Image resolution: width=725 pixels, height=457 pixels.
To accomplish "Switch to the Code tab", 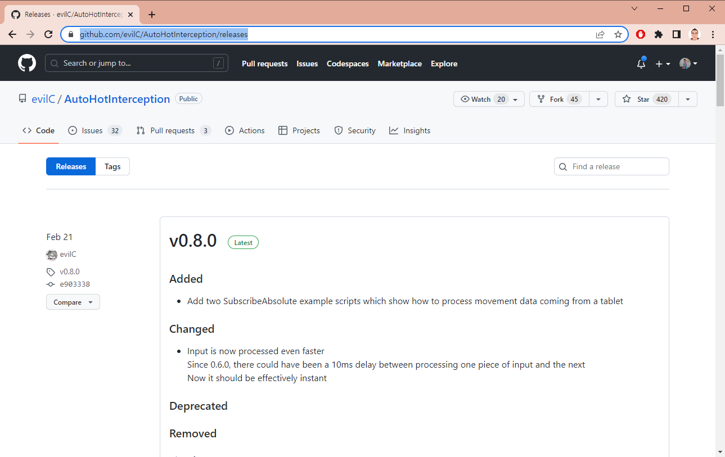I will 38,130.
